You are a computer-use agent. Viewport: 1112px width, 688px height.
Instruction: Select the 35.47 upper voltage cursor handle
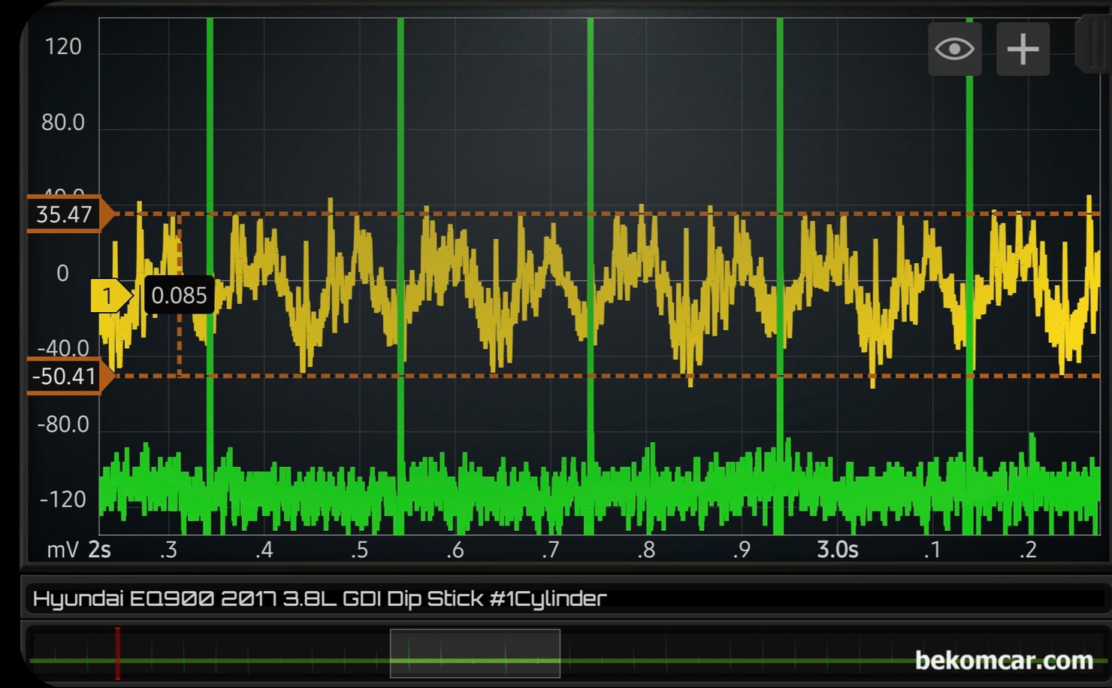point(68,215)
